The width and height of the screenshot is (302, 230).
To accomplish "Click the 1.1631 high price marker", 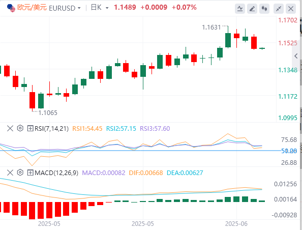I will point(212,27).
